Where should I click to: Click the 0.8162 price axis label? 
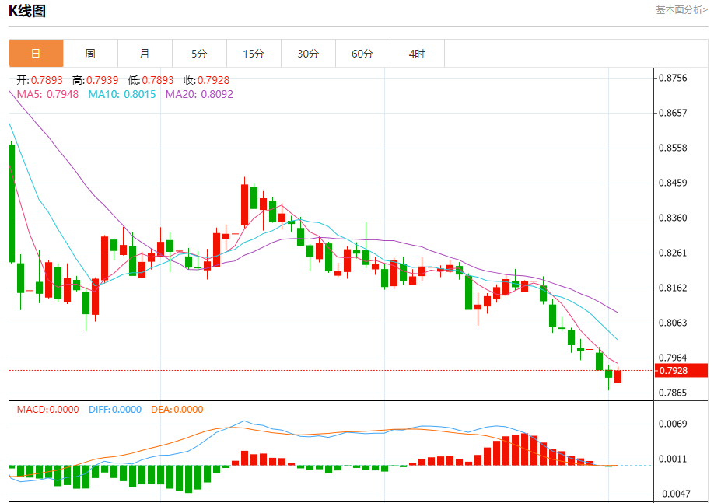tap(673, 288)
